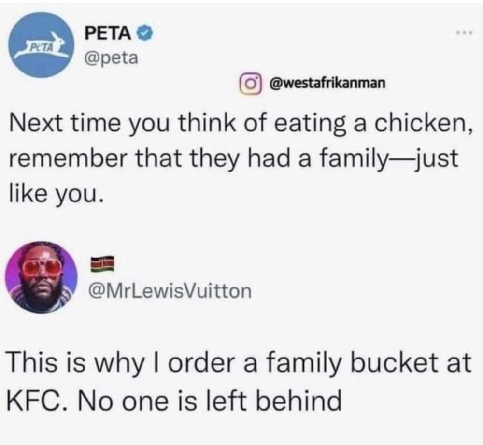View the bearded avatar with red sunglasses
483x445 pixels.
[41, 277]
